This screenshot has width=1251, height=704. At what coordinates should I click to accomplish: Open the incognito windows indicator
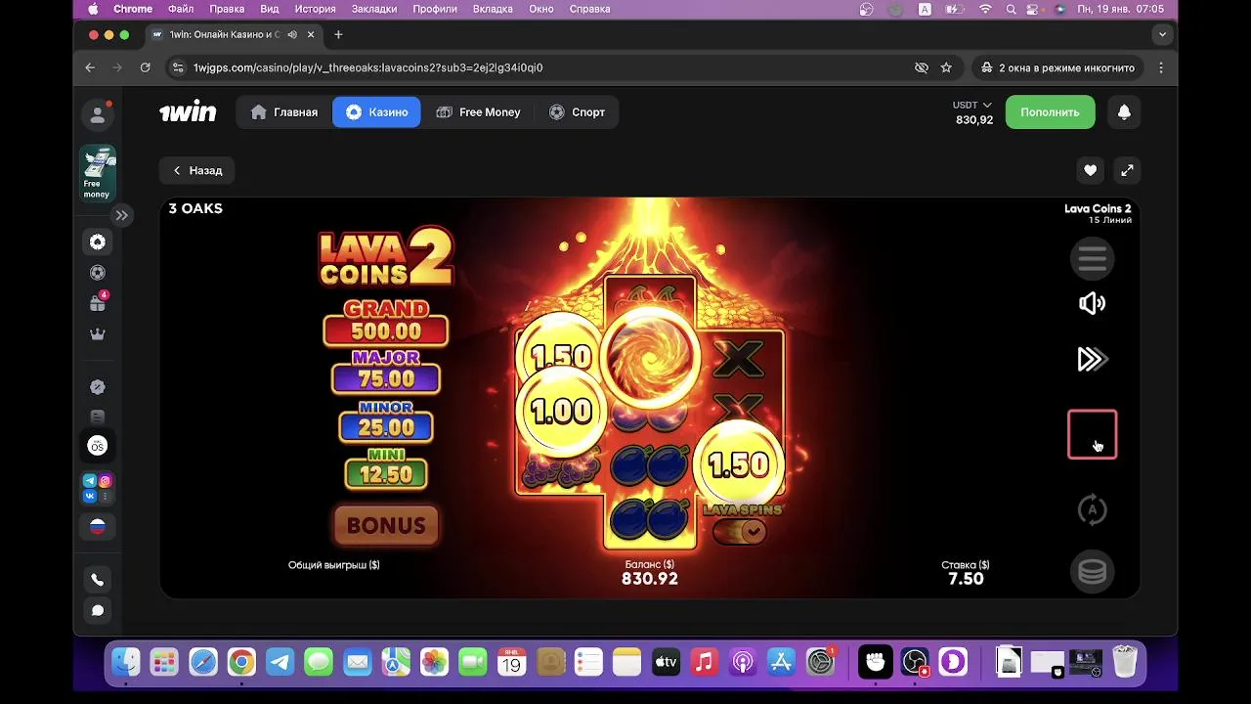point(1058,67)
